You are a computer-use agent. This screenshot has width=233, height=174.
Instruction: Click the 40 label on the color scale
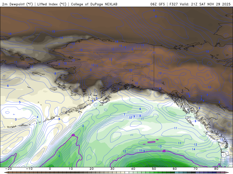[x=133, y=169]
